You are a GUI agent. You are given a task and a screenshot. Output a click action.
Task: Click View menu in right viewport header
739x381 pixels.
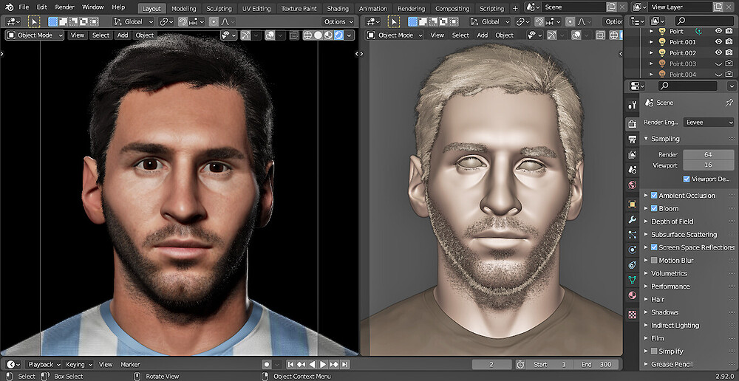(x=437, y=35)
